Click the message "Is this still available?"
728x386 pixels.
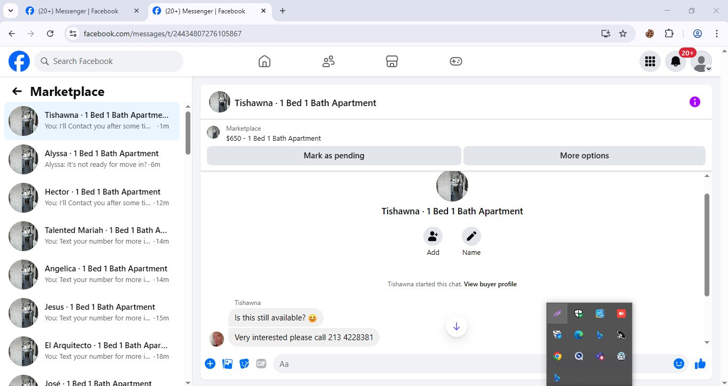276,318
